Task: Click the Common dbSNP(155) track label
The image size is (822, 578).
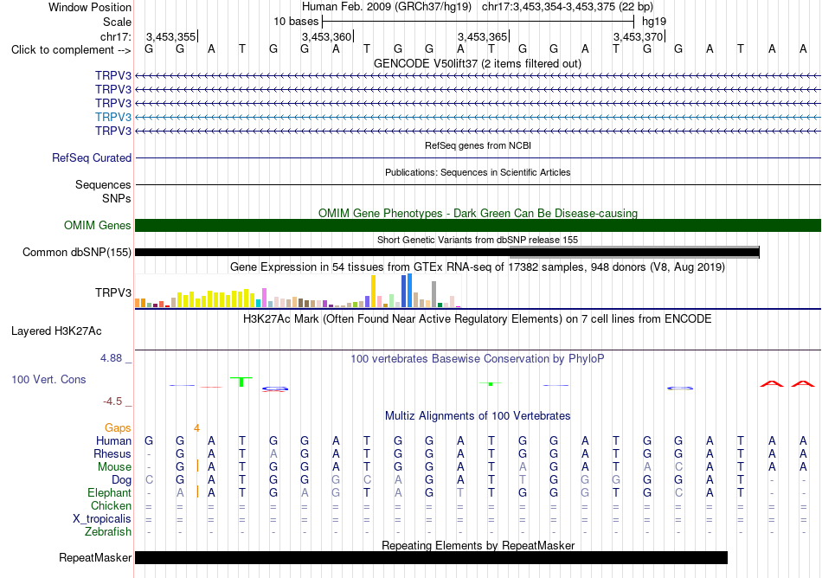Action: click(x=77, y=252)
